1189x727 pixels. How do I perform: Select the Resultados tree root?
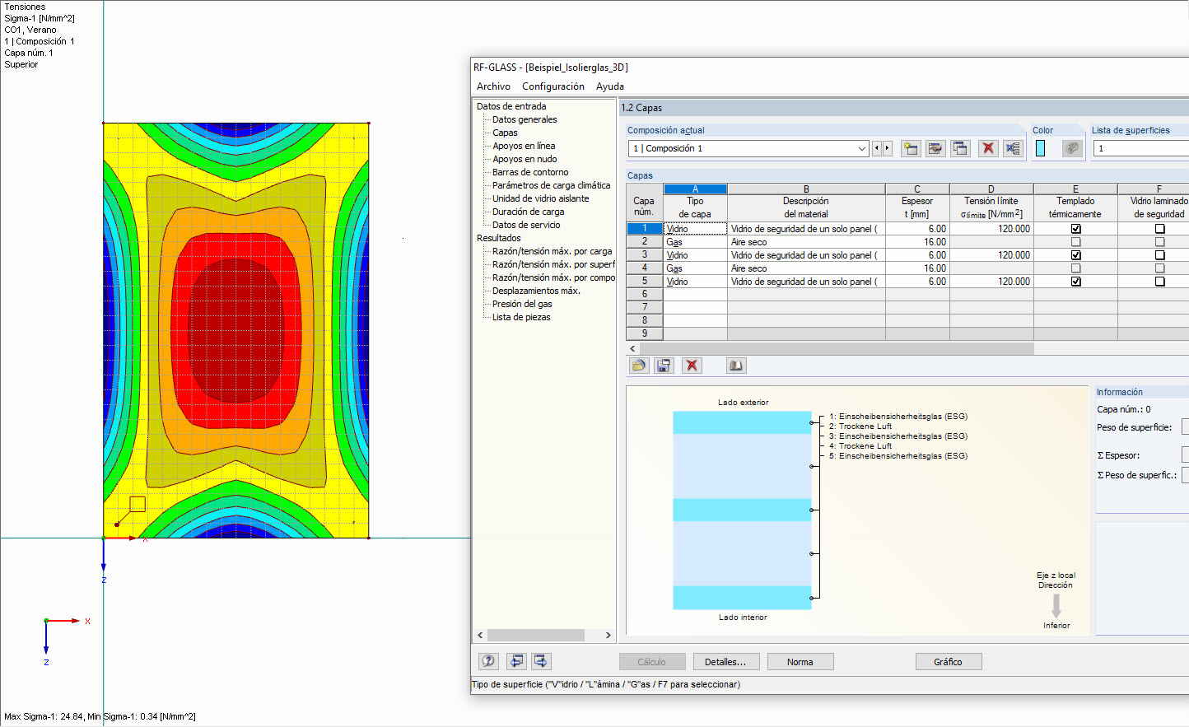[498, 238]
